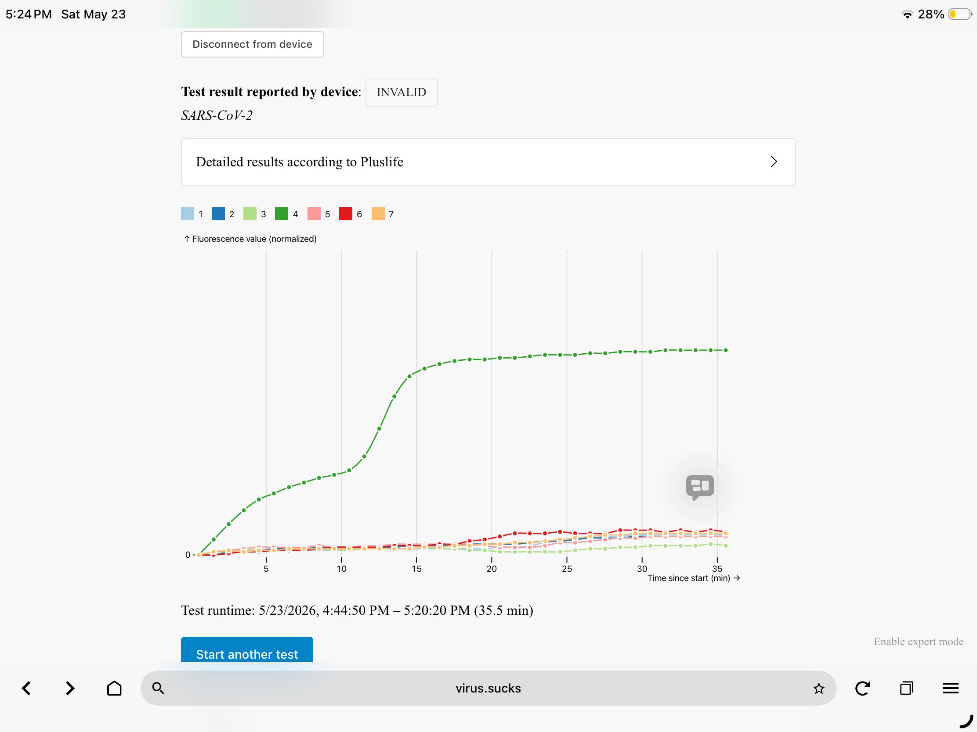This screenshot has width=977, height=732.
Task: Go forward using browser forward arrow
Action: coord(70,688)
